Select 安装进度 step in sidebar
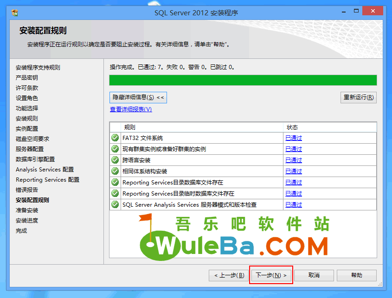 [x=27, y=221]
